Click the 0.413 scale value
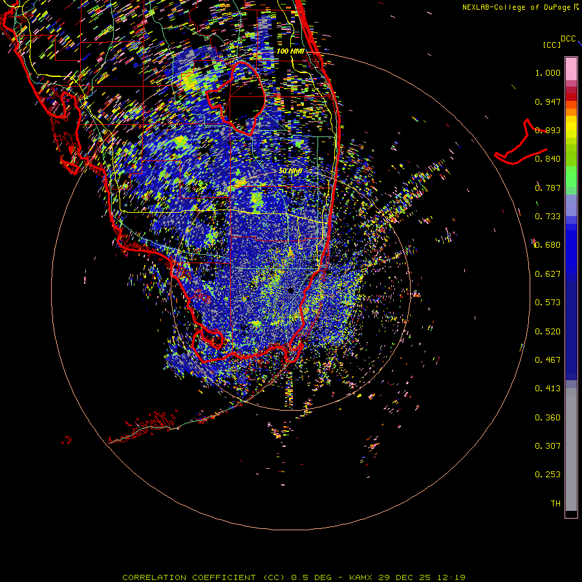Screen dimensions: 582x582 (548, 389)
